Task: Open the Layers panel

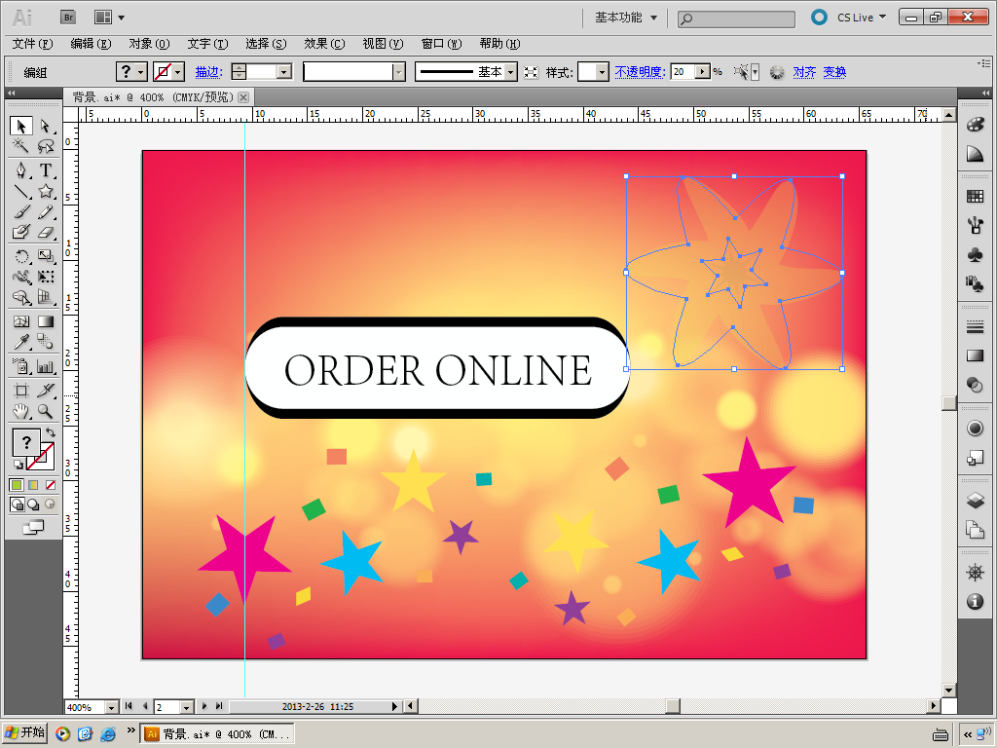Action: tap(975, 500)
